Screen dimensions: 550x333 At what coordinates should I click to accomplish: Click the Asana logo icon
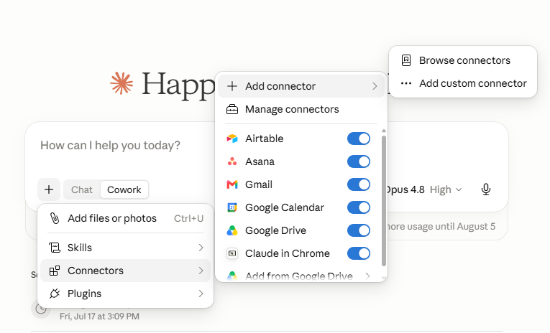(232, 161)
